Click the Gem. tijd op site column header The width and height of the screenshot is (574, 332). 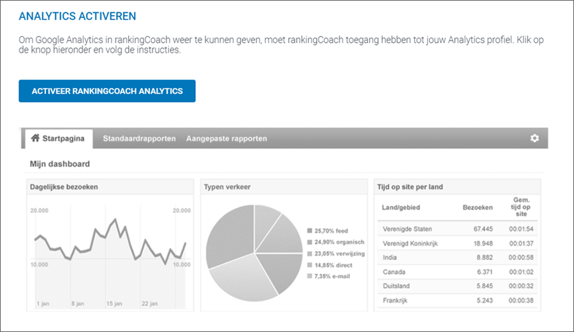tap(521, 207)
